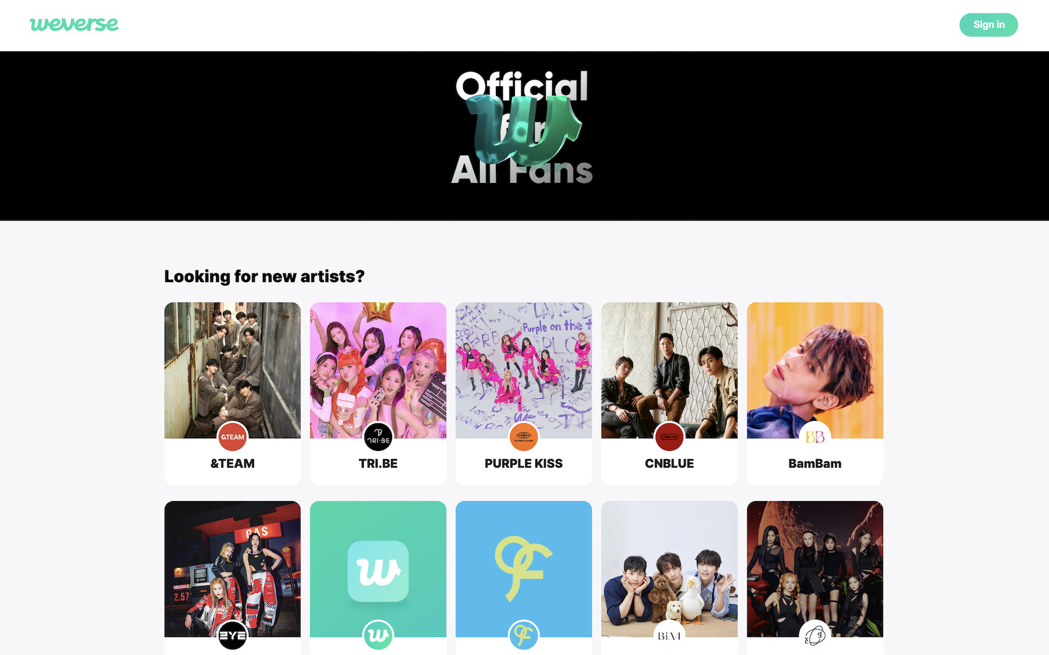Screen dimensions: 1049x655
Task: Click the EYE black badge icon
Action: 232,635
